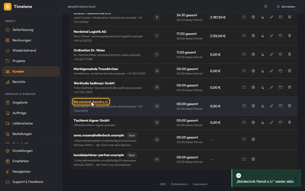Click Empfehlen in the sidebar

click(x=31, y=161)
